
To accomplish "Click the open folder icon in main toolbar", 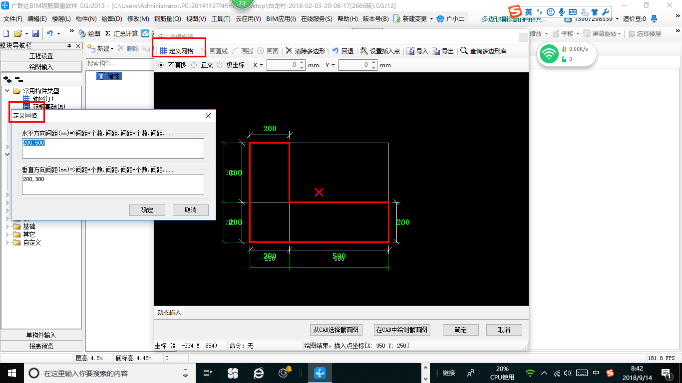I will (x=17, y=33).
